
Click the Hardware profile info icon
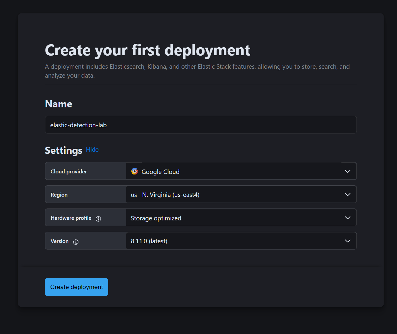click(98, 219)
